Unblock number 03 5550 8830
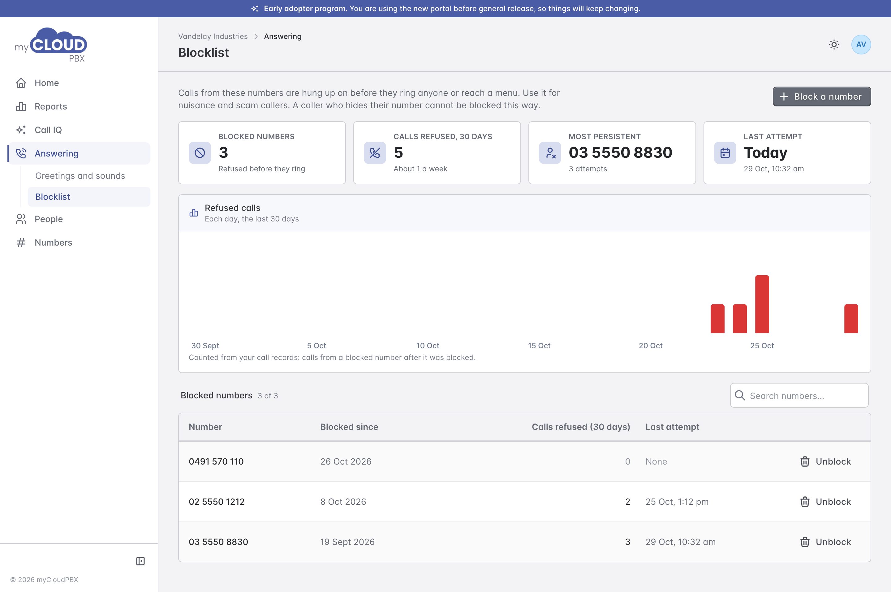The image size is (891, 592). click(826, 542)
